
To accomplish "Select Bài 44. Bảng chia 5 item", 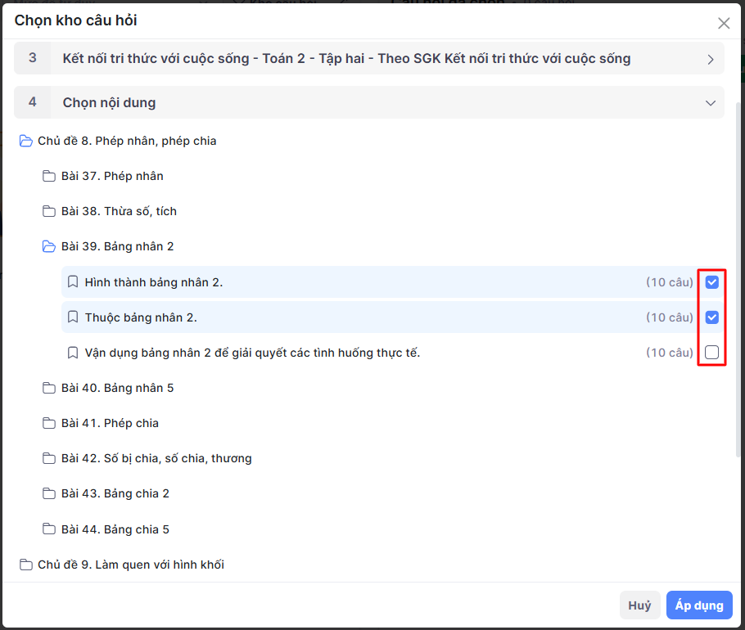I will [x=115, y=529].
